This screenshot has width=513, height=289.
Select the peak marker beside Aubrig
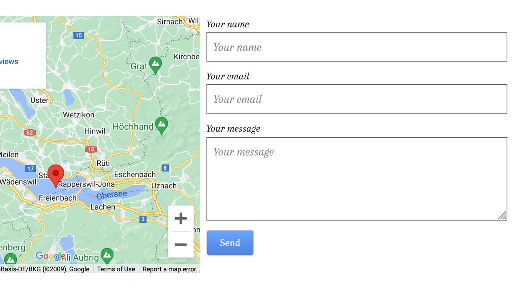click(107, 256)
